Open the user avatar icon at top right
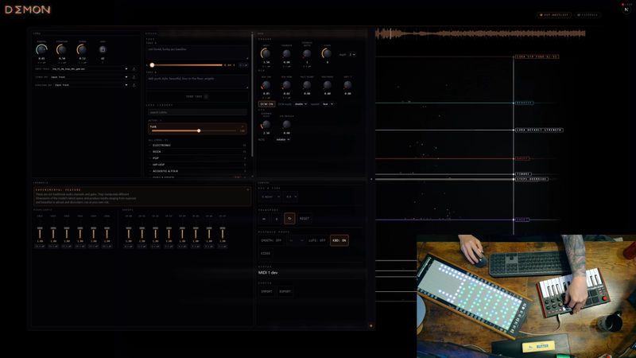The height and width of the screenshot is (358, 636). [626, 10]
